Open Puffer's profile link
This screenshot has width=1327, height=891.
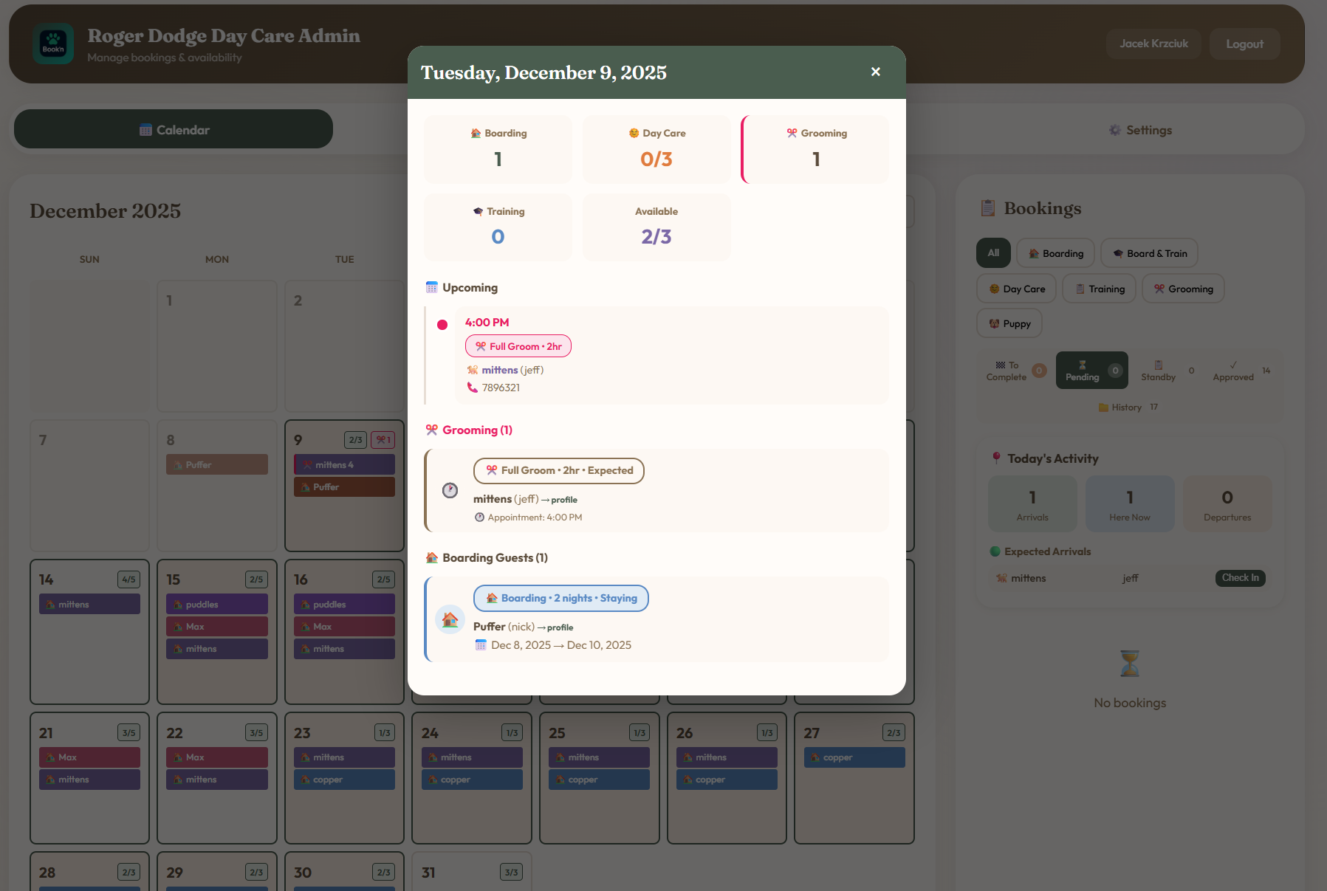coord(560,627)
